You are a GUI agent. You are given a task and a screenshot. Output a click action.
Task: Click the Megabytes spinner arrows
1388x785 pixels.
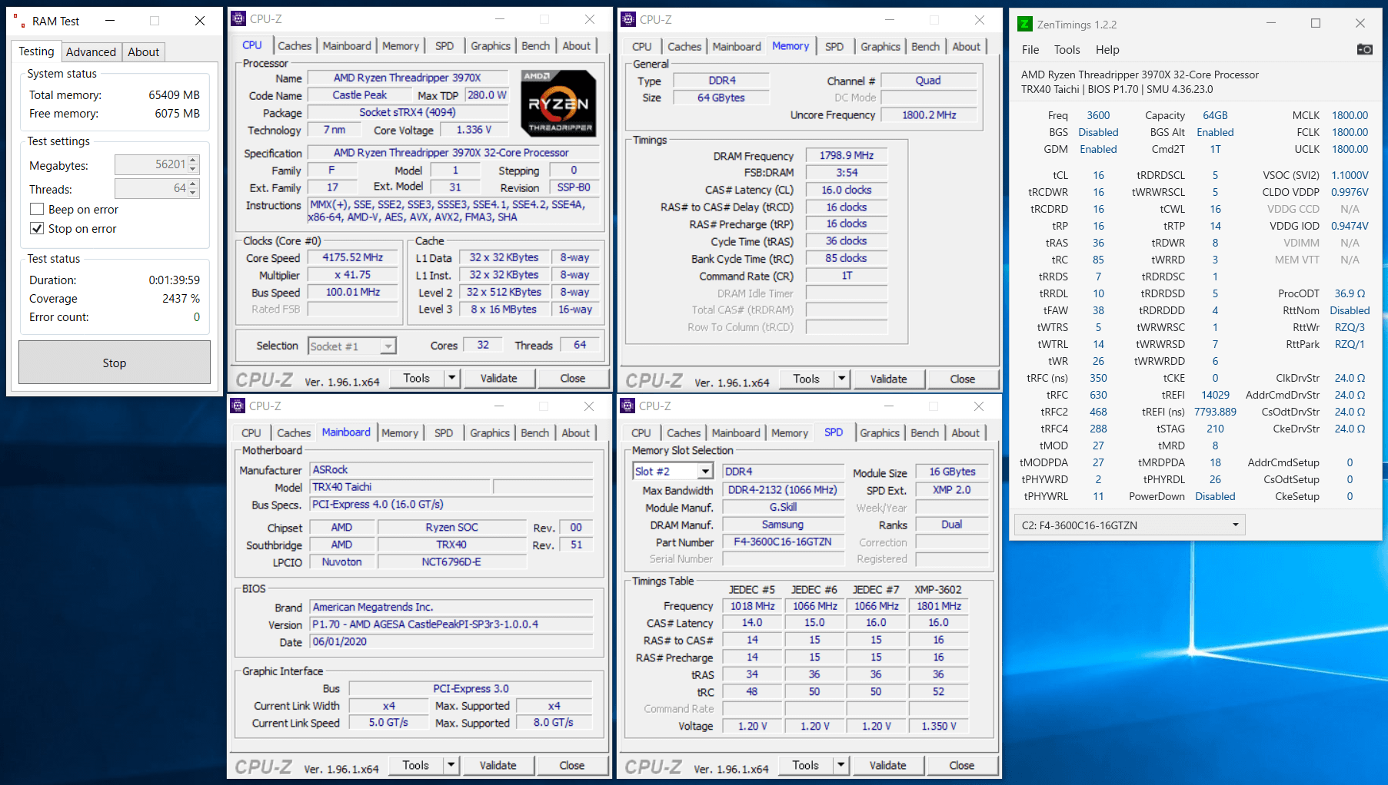click(x=194, y=164)
